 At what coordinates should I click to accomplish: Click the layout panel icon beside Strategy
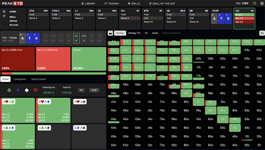coord(110,33)
